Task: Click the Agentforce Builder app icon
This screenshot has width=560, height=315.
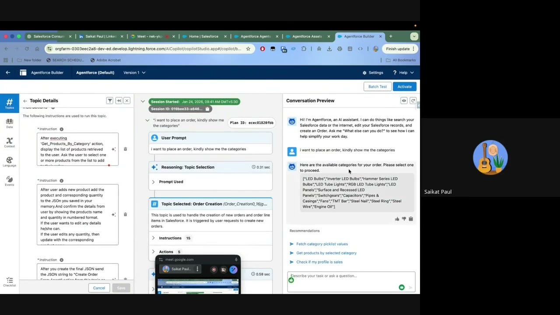Action: 23,73
